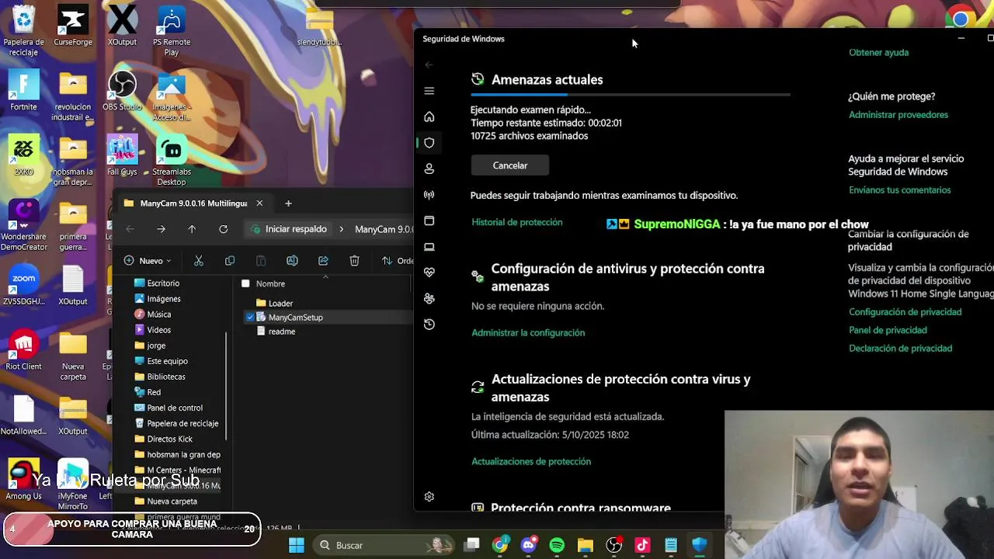Select the Loader folder in file list
Viewport: 994px width, 559px height.
pos(280,304)
